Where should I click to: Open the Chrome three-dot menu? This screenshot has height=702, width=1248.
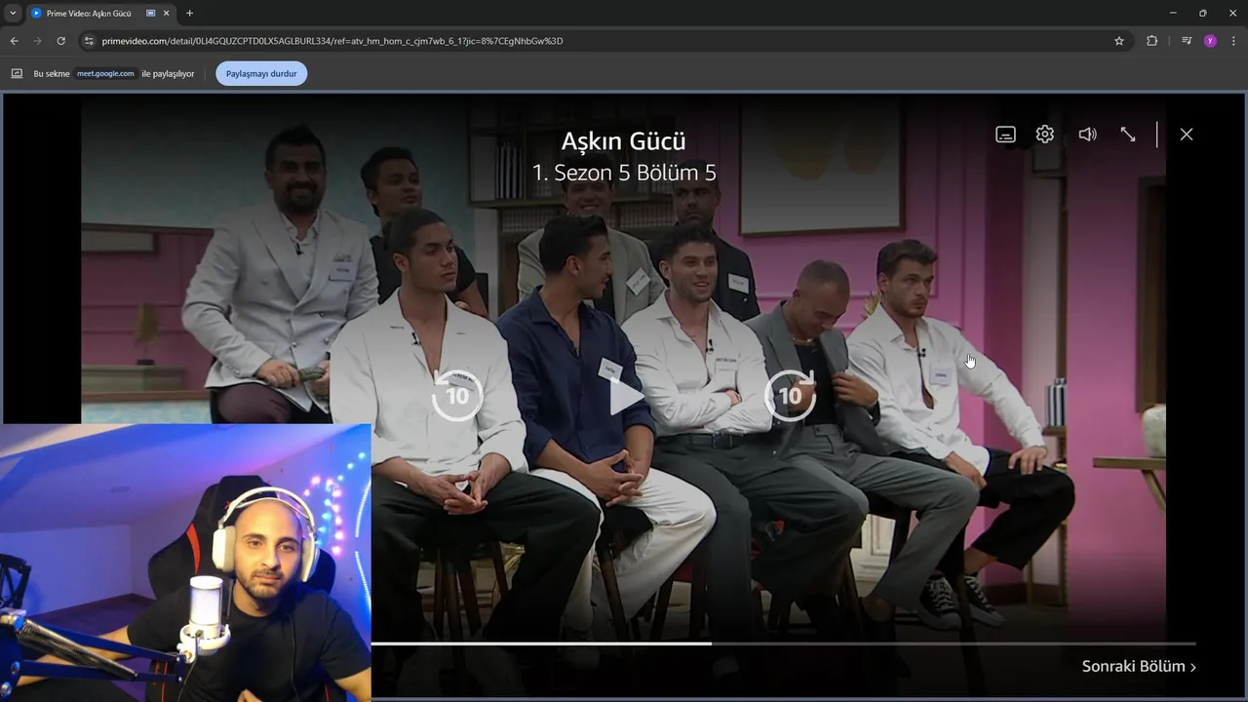point(1233,41)
